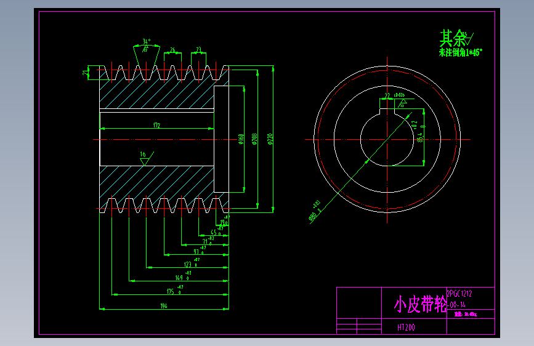
Task: Click the '45' length dimension
Action: [x=214, y=232]
